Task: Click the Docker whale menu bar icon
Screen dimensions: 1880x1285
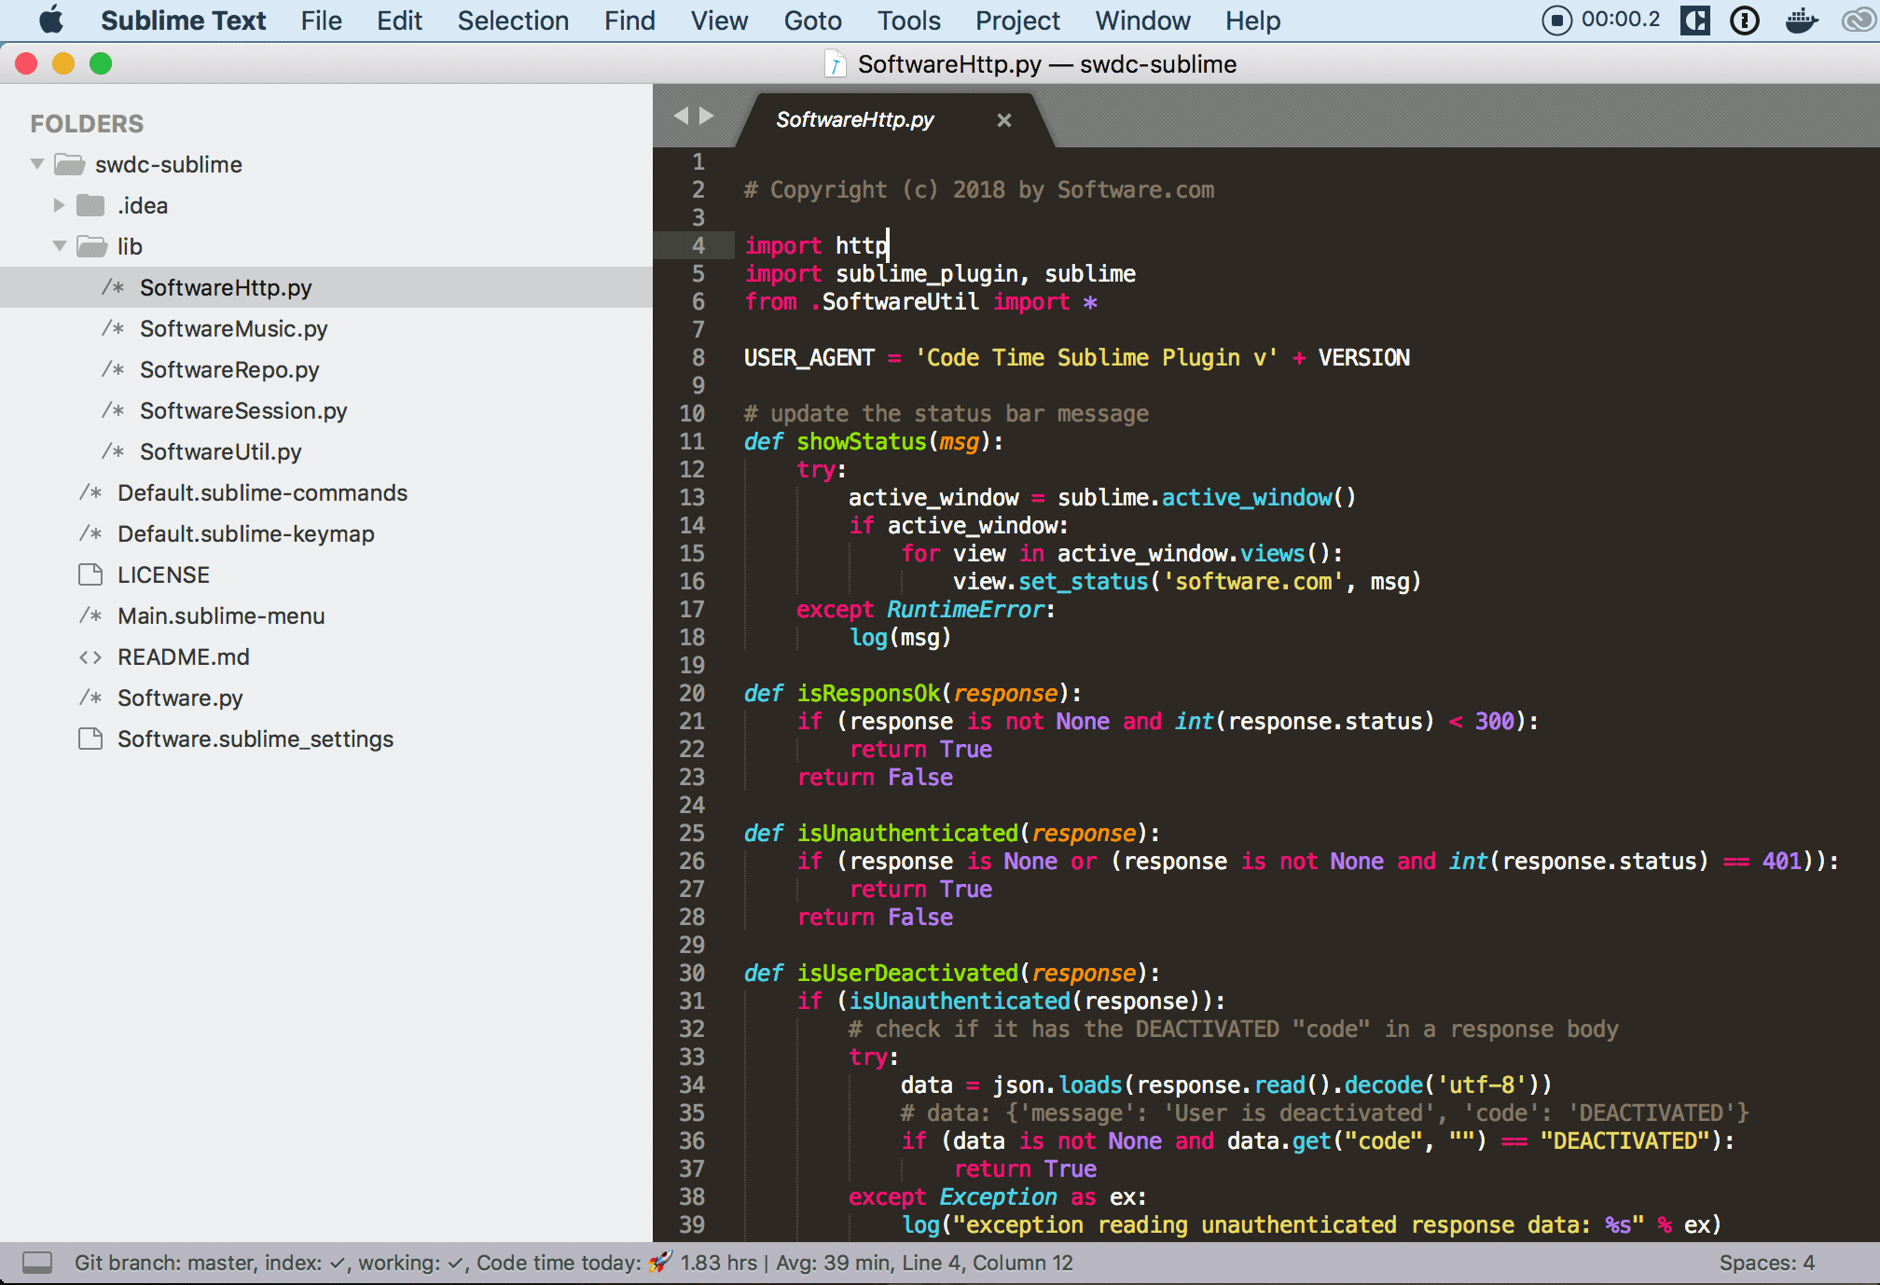Action: [1801, 21]
